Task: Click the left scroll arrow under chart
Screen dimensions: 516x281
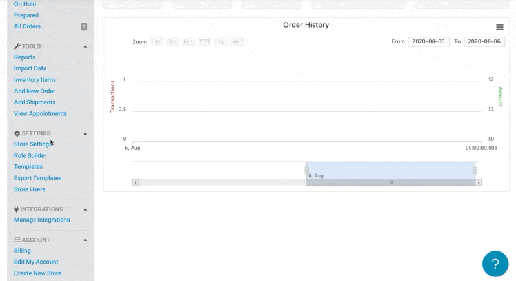Action: (x=135, y=182)
